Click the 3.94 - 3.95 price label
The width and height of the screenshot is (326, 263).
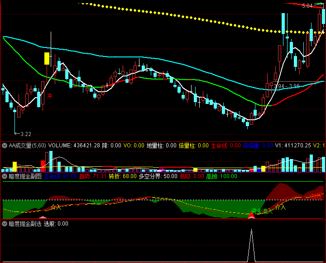tap(287, 85)
